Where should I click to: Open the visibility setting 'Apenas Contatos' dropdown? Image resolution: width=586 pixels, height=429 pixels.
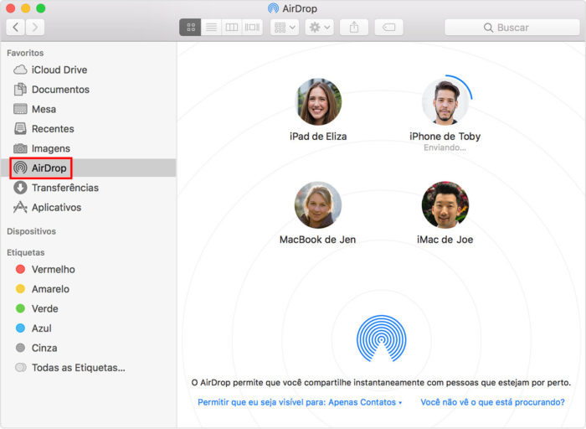(x=300, y=402)
